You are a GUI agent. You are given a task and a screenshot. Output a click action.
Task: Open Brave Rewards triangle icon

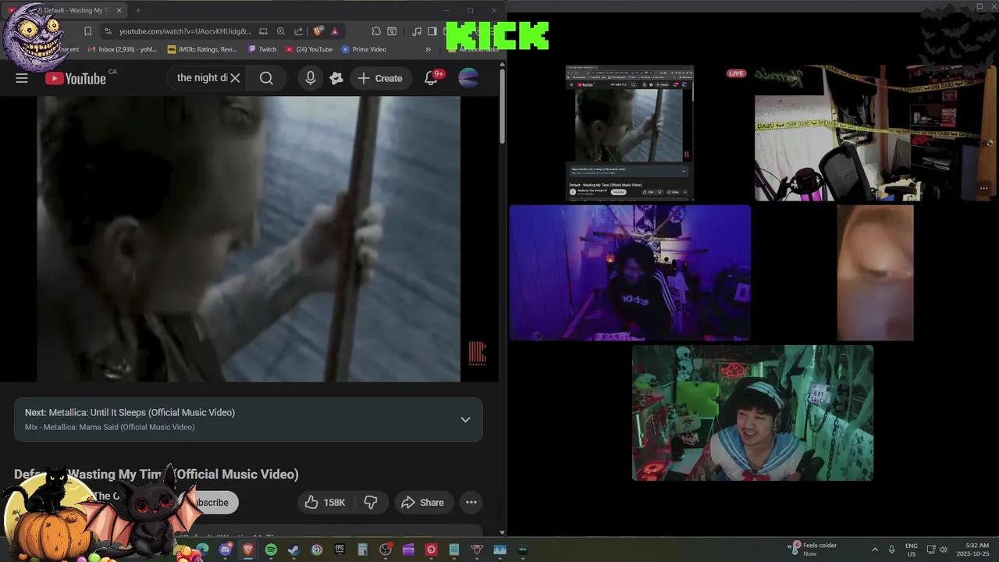[334, 31]
